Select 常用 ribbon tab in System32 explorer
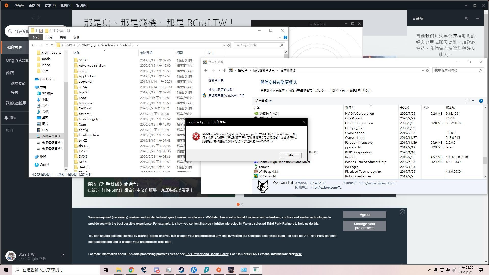Viewport: 489px width, 275px height. 49,37
